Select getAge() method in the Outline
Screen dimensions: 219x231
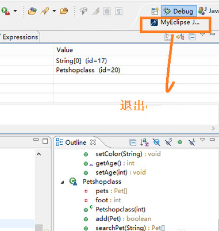(x=115, y=163)
